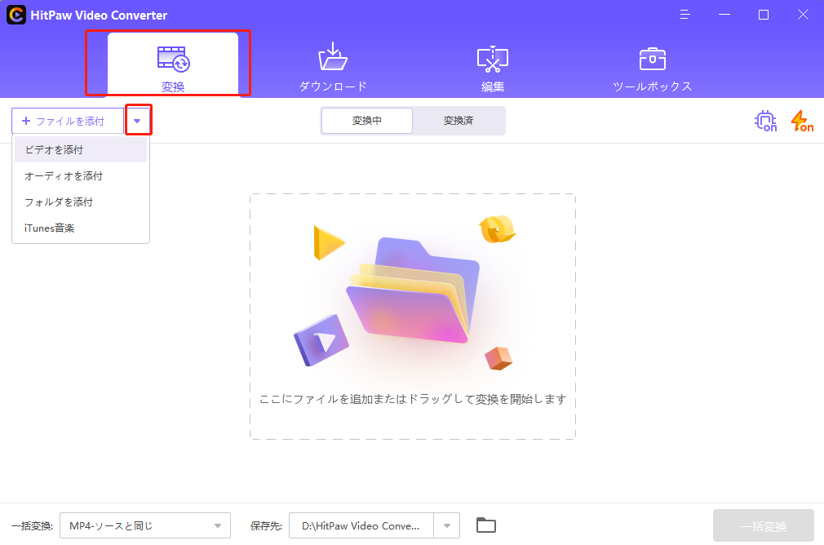The height and width of the screenshot is (545, 824).
Task: Show the 変換中 (converting) list
Action: click(367, 121)
